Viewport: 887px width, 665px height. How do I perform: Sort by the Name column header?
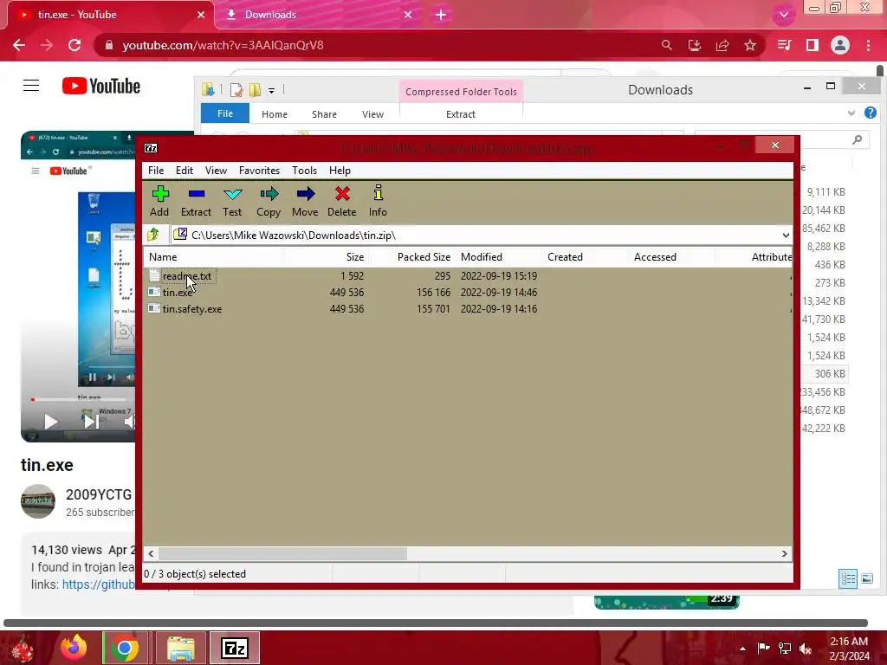[x=212, y=256]
